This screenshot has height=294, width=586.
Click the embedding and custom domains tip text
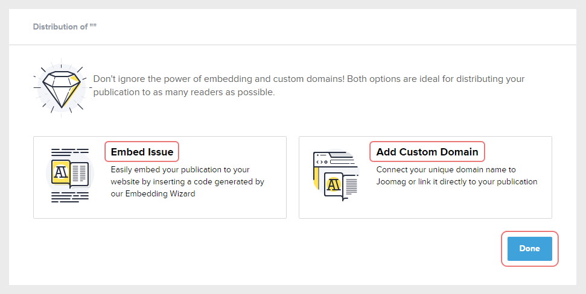coord(308,80)
